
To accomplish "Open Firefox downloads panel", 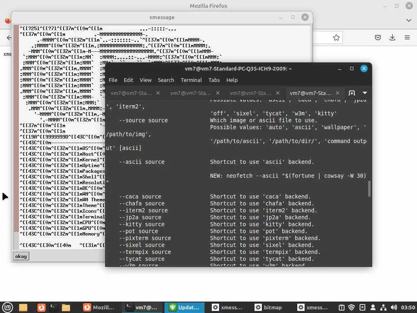I will (392, 37).
